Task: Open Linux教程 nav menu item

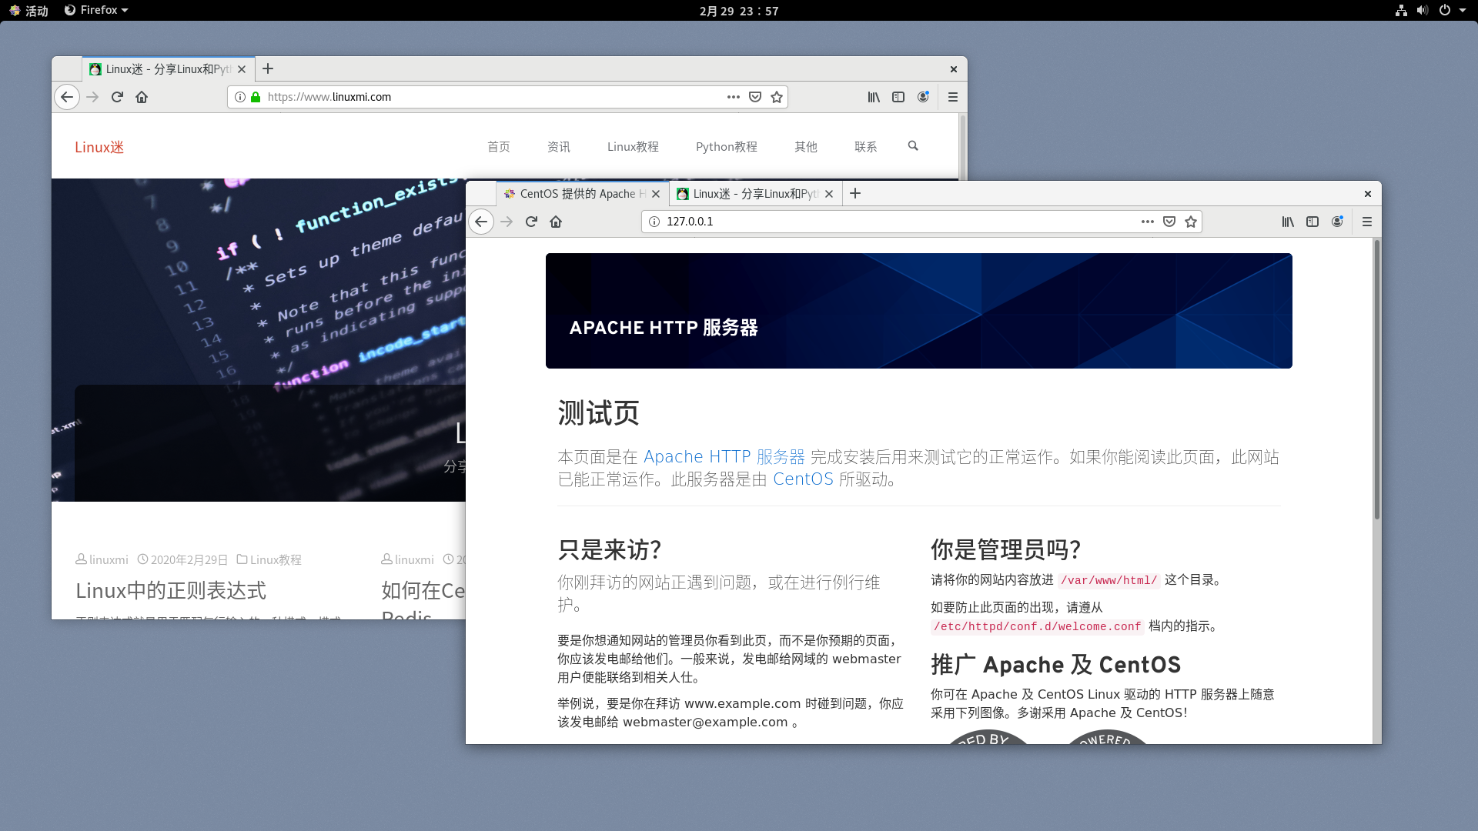Action: coord(633,147)
